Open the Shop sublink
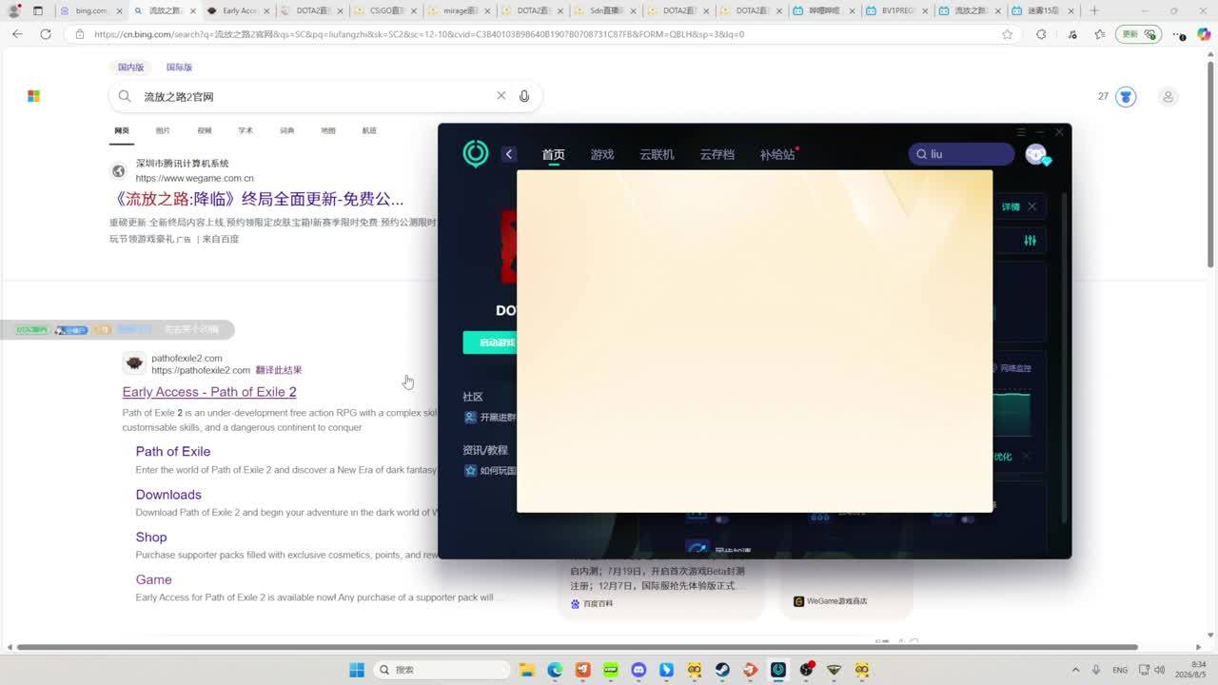The image size is (1218, 685). pos(151,538)
